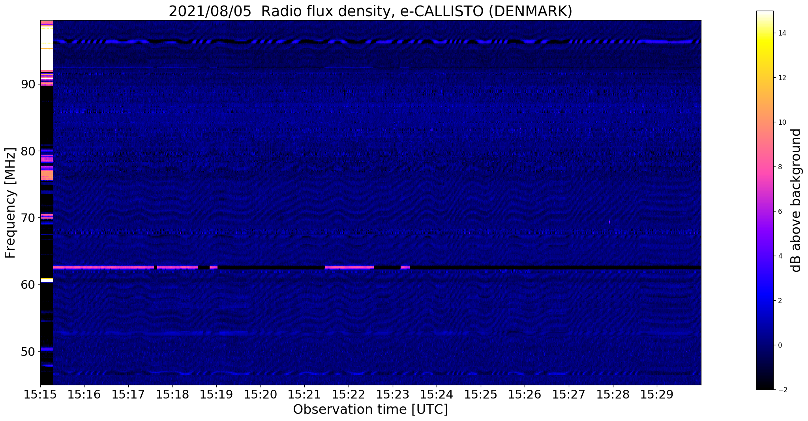This screenshot has width=808, height=421.
Task: Click the orange region of the colorbar near 10
Action: (x=765, y=122)
